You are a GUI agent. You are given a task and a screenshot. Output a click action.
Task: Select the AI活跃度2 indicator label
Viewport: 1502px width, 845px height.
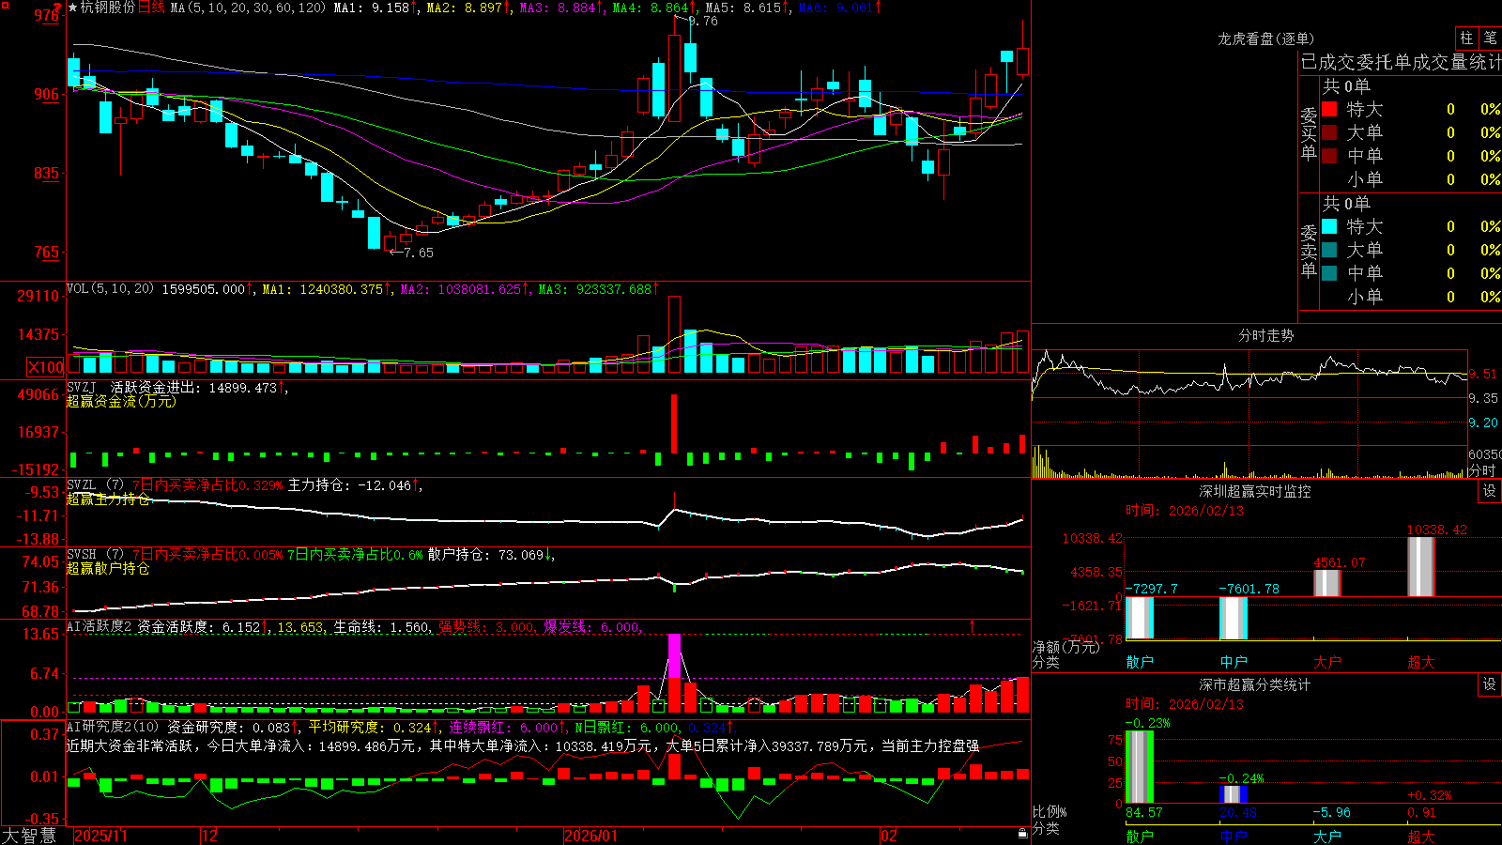(100, 627)
